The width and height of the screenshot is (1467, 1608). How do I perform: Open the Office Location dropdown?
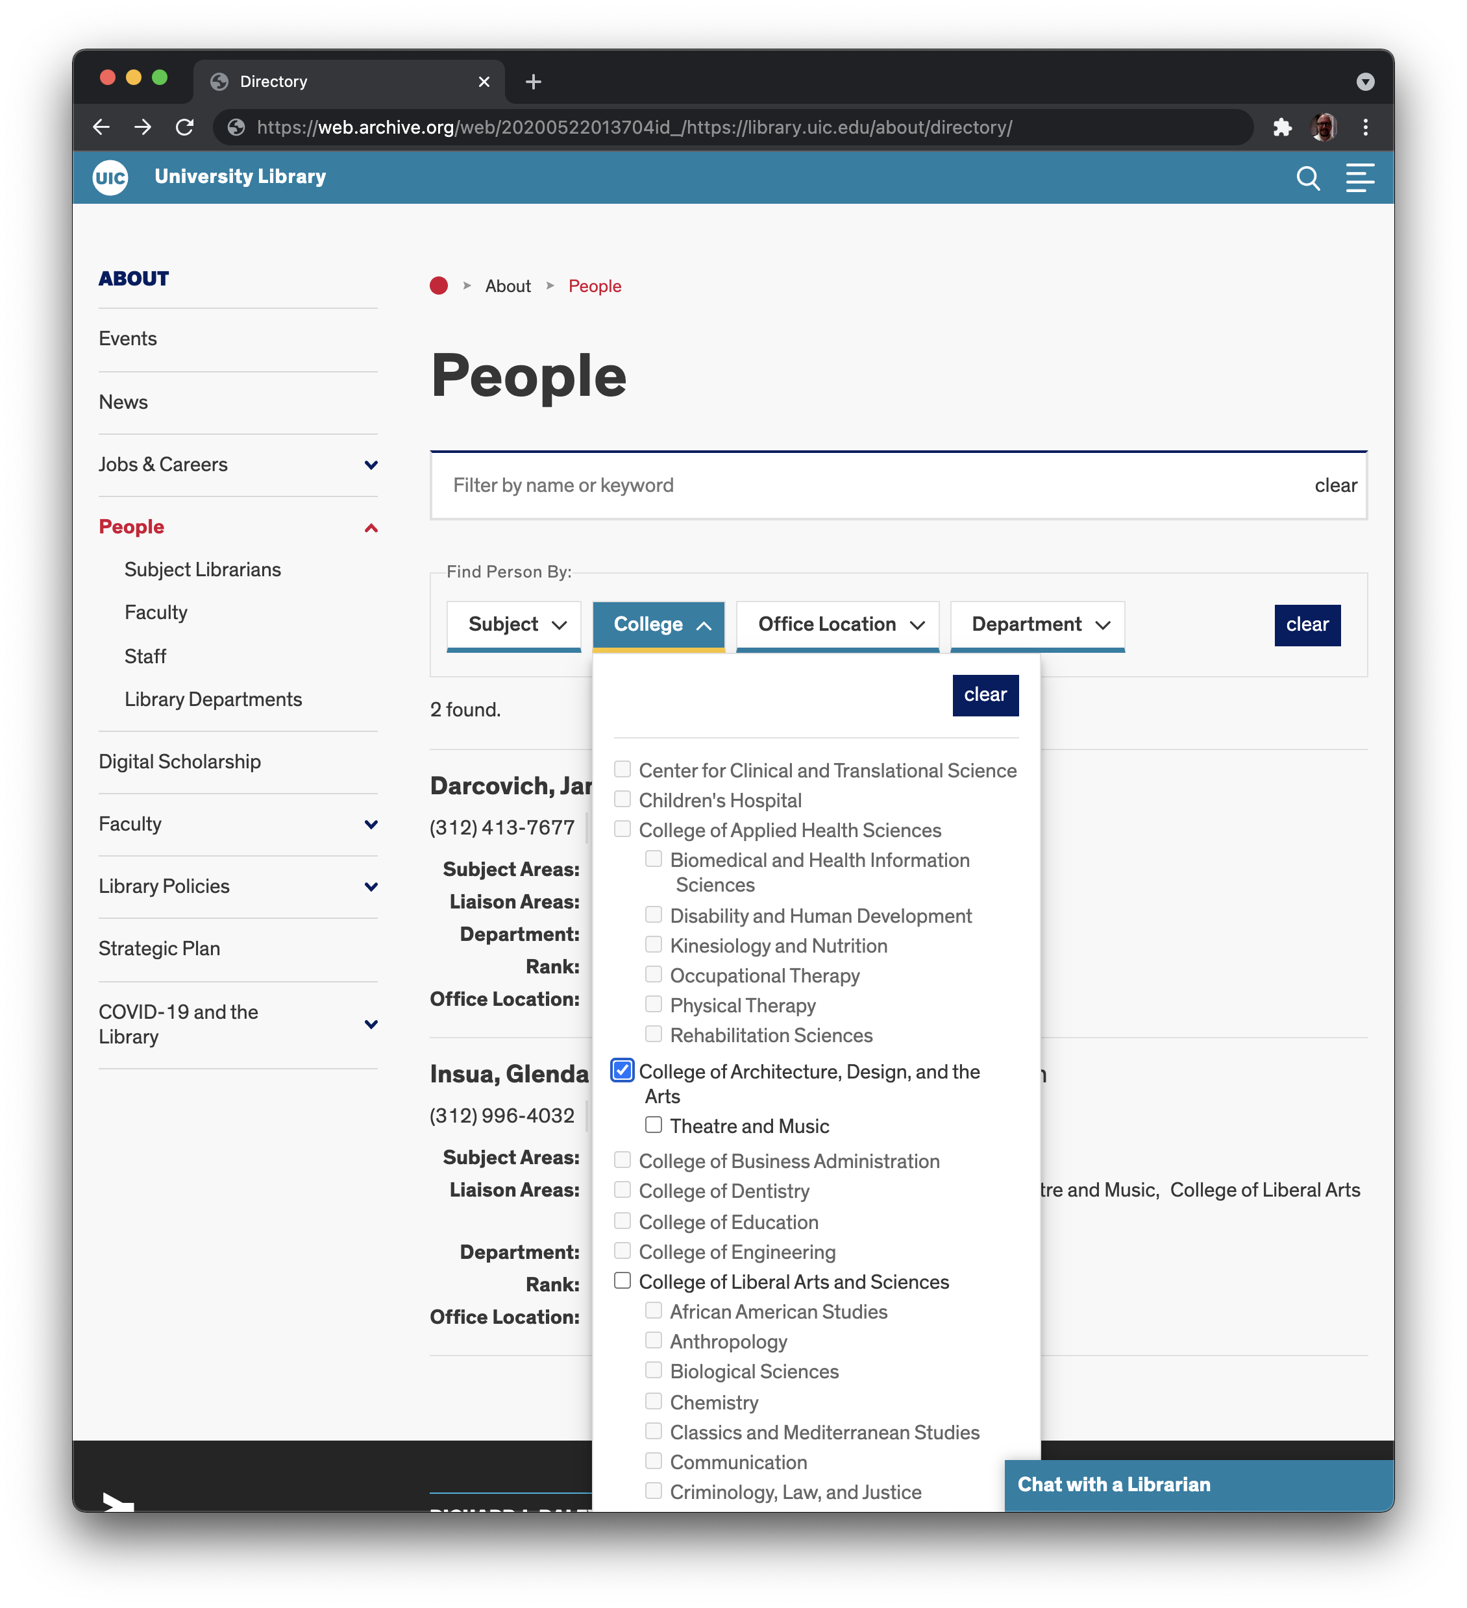[x=837, y=624]
